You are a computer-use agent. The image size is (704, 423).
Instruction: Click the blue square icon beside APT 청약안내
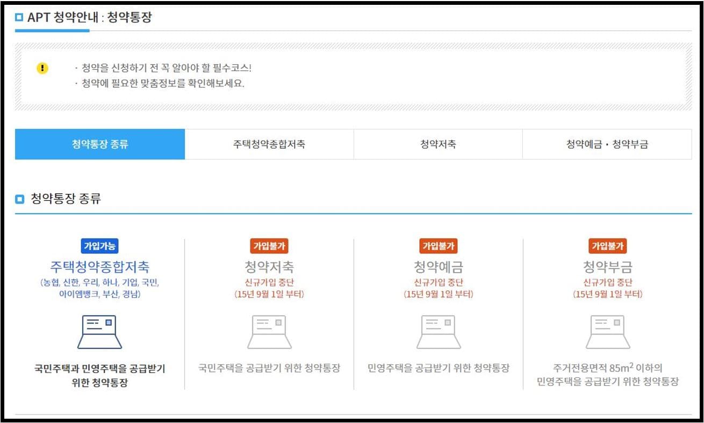pos(20,18)
